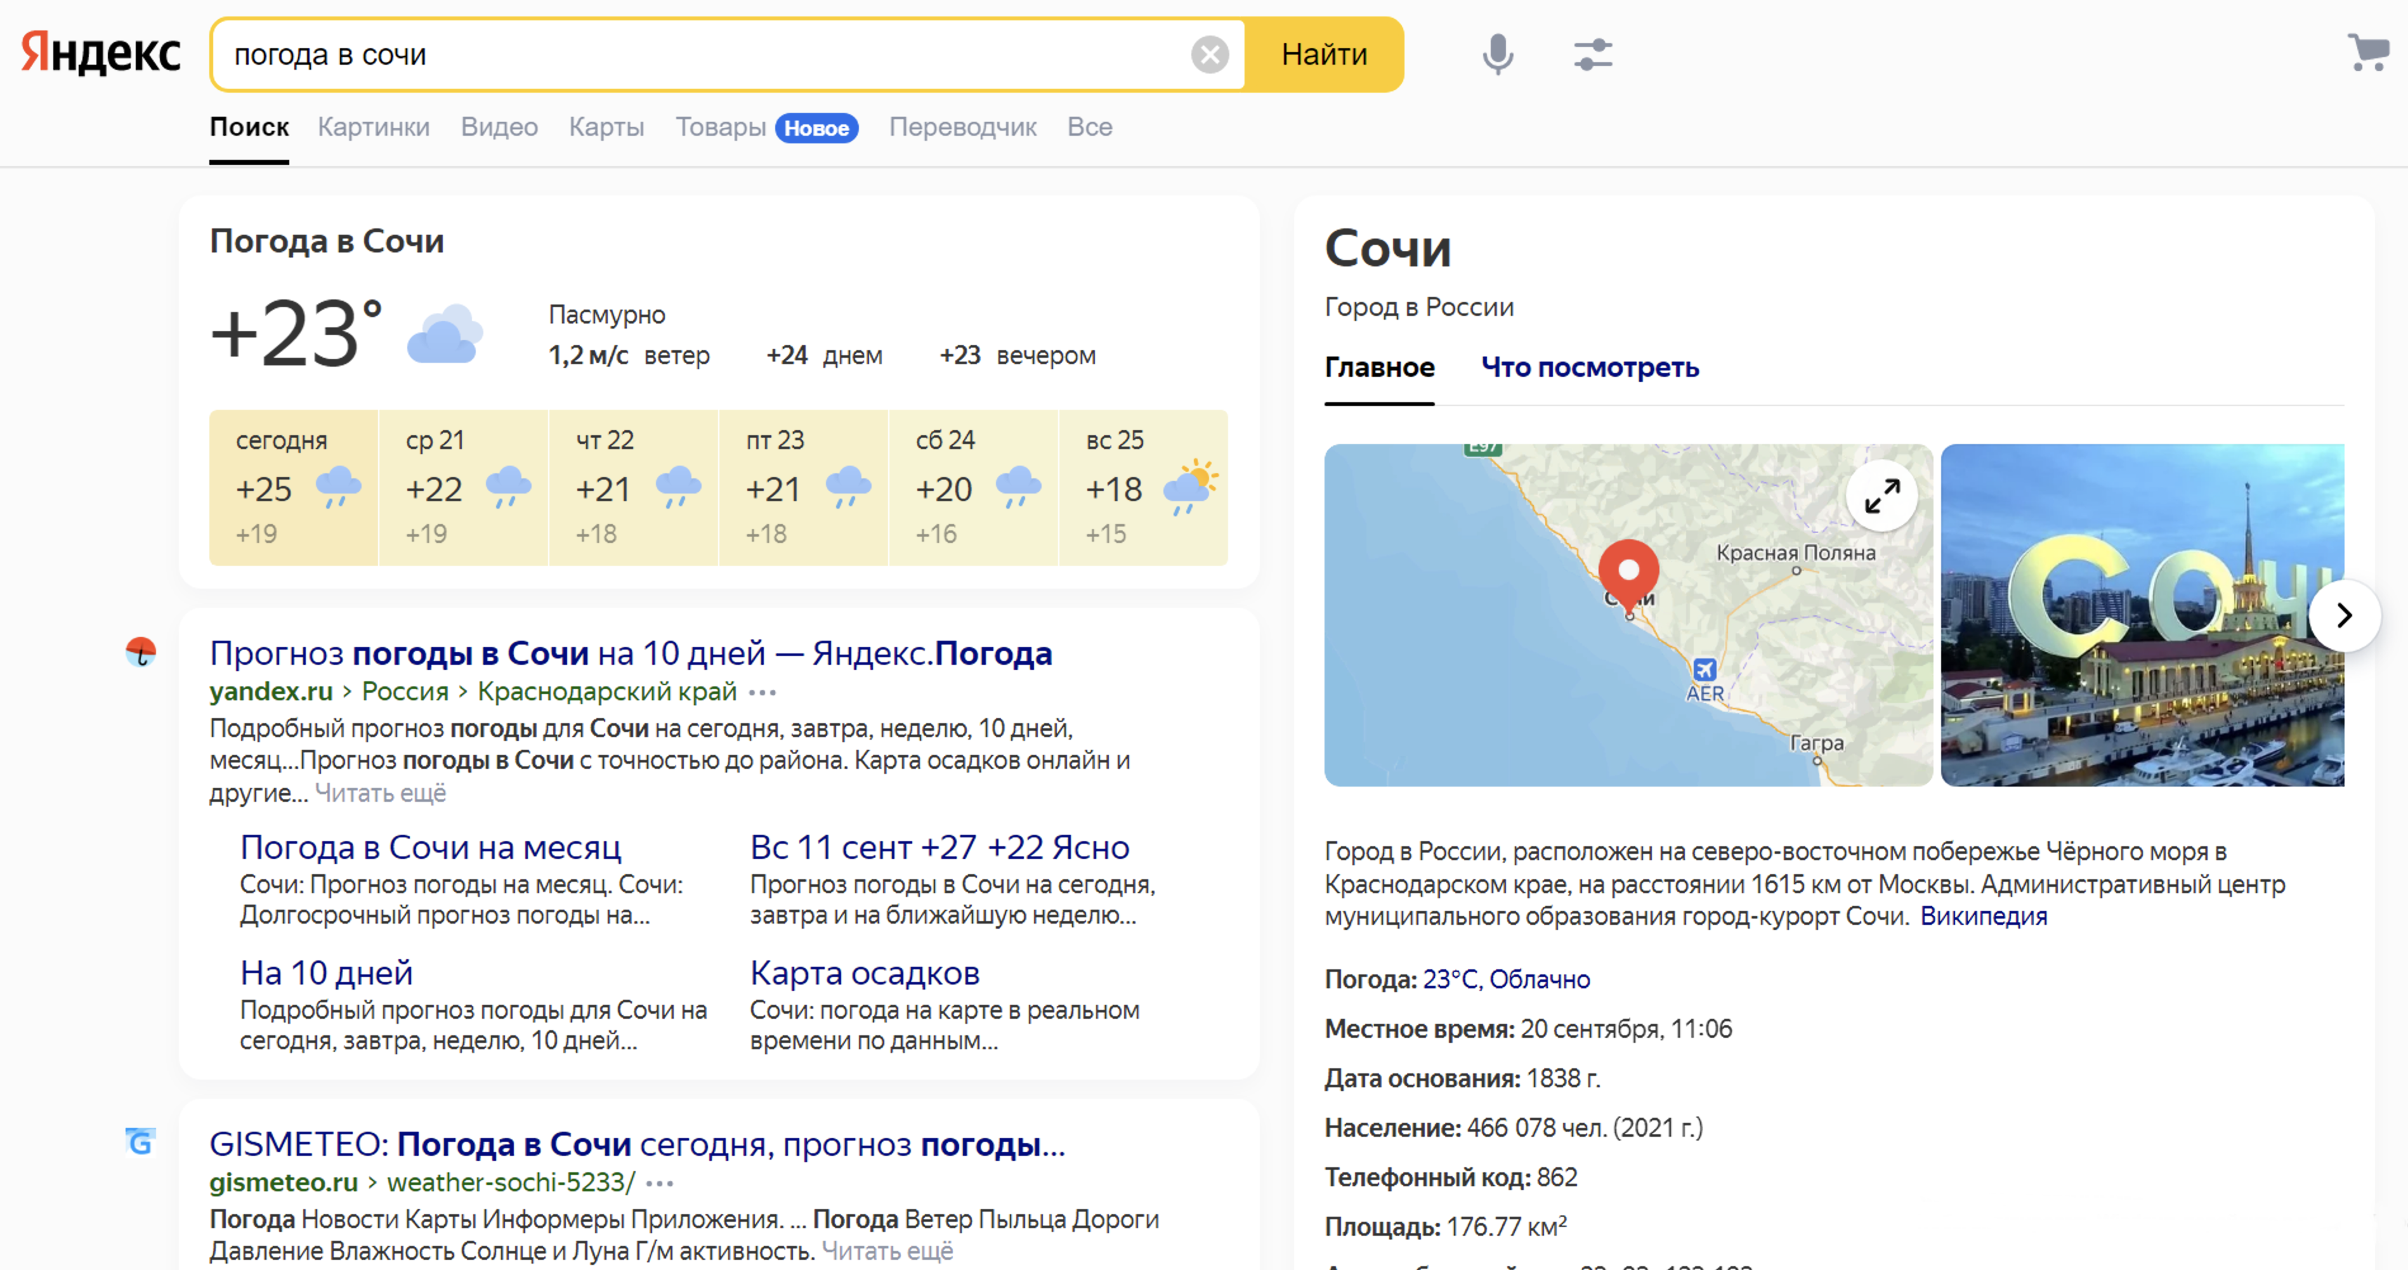2408x1270 pixels.
Task: Open Прогноз погоды в Сочи на 10 дней result
Action: [x=631, y=653]
